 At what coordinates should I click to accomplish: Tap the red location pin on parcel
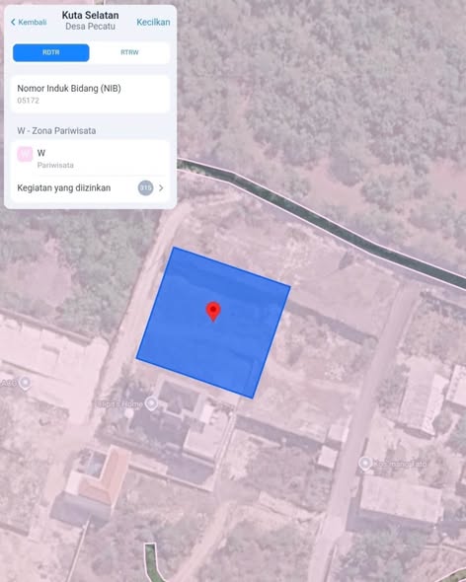pyautogui.click(x=213, y=312)
